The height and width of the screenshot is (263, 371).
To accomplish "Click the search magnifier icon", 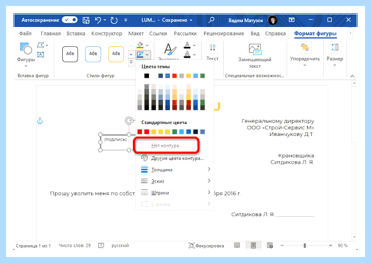I will point(211,20).
